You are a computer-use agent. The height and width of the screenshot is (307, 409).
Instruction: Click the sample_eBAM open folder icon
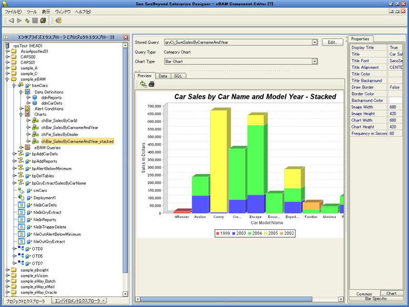pos(14,79)
